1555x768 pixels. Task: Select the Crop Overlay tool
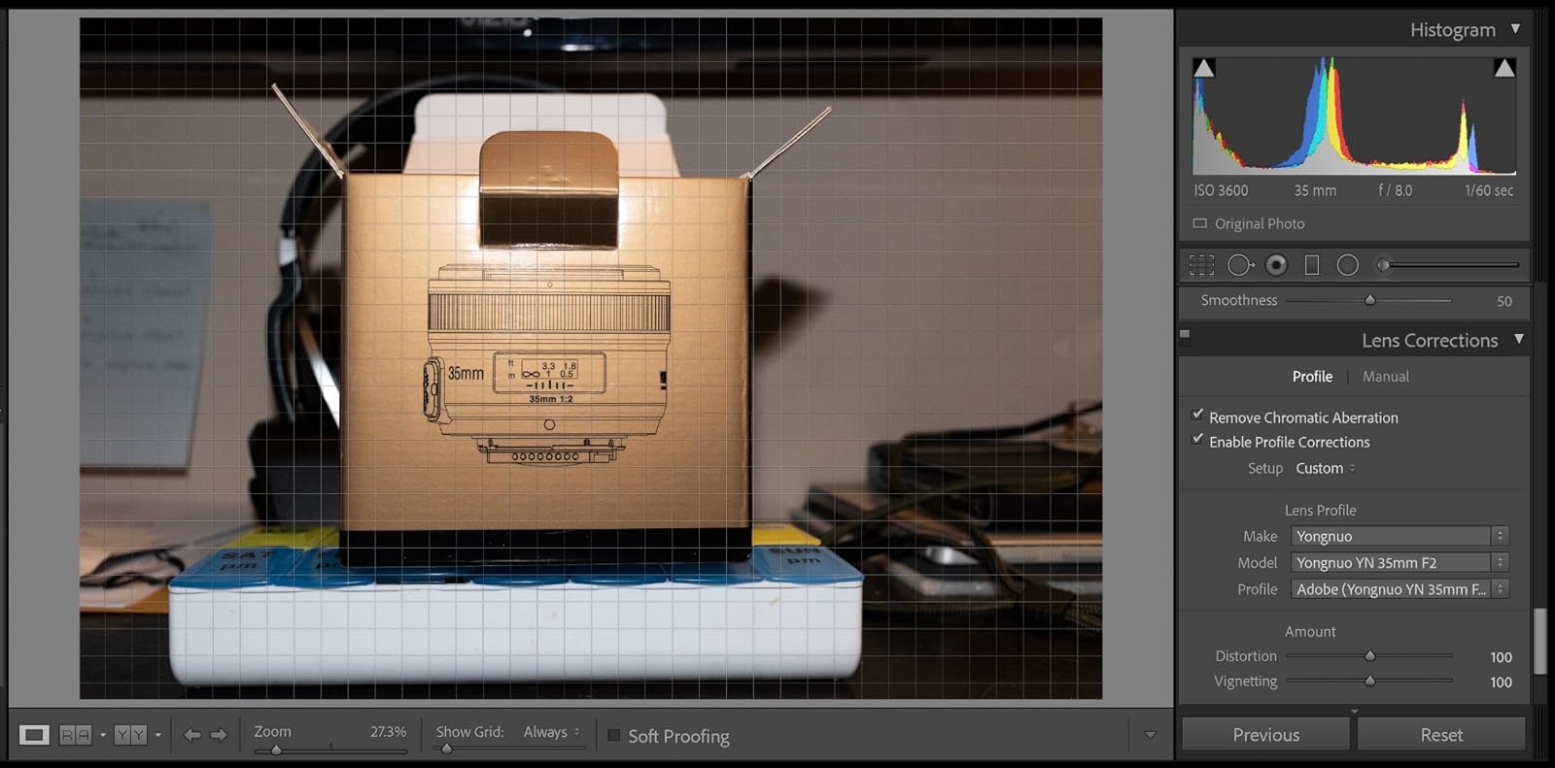tap(1202, 265)
